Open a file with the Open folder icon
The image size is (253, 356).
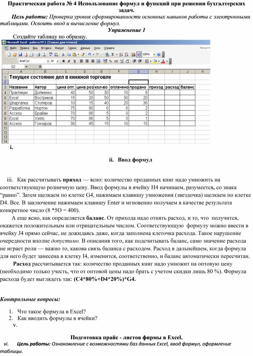14,54
